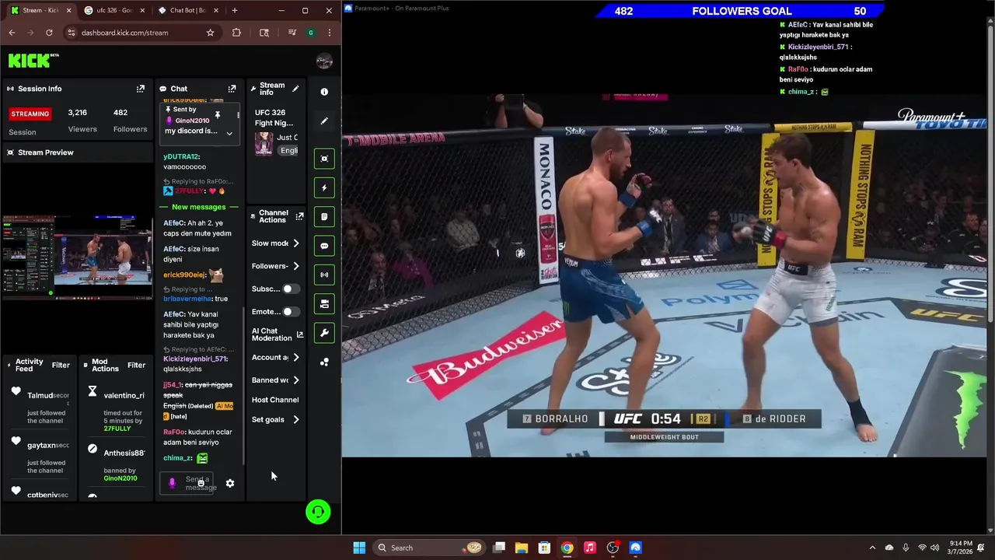Open volume control in system tray
The height and width of the screenshot is (560, 995).
pos(934,548)
